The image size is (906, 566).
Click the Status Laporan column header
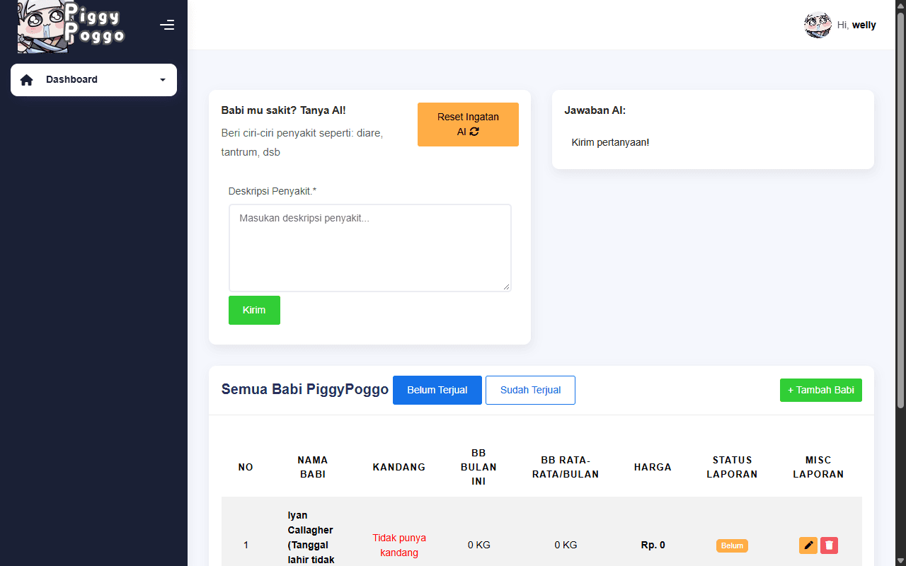732,467
